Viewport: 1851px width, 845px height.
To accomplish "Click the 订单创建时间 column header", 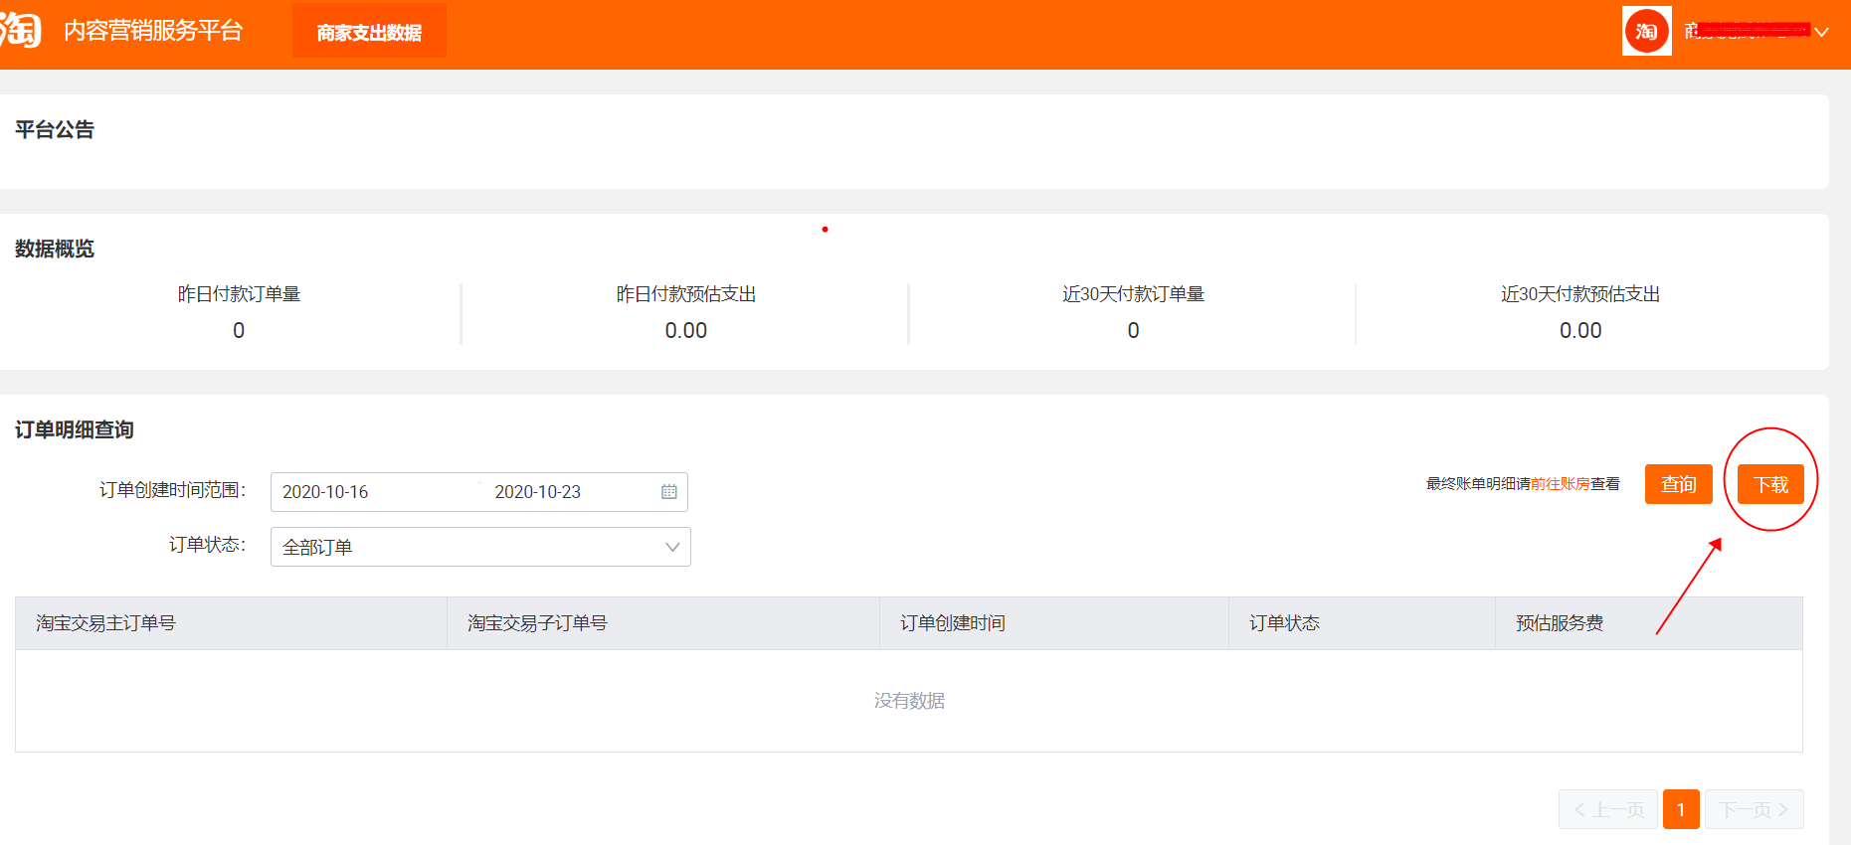I will click(x=952, y=623).
